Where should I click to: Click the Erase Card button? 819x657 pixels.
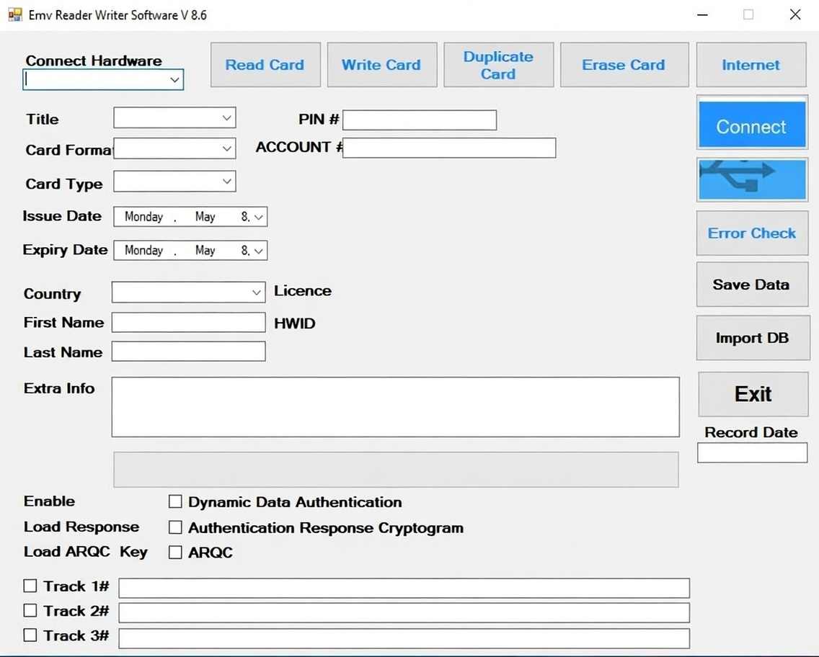[624, 65]
